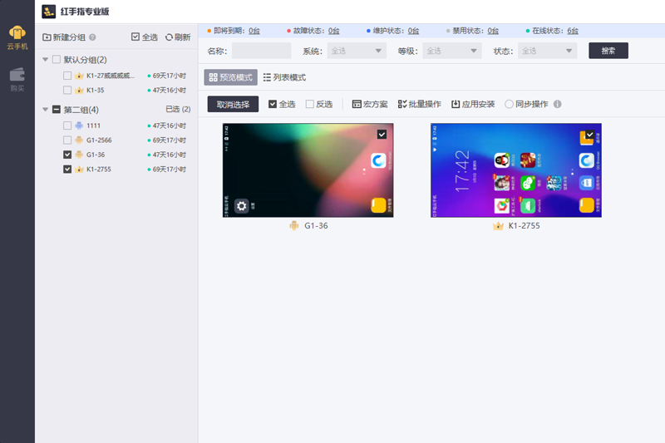Open the 系统 dropdown filter

pos(357,51)
